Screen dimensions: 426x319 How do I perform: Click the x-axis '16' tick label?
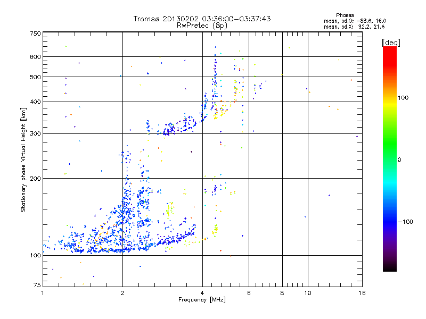(362, 293)
